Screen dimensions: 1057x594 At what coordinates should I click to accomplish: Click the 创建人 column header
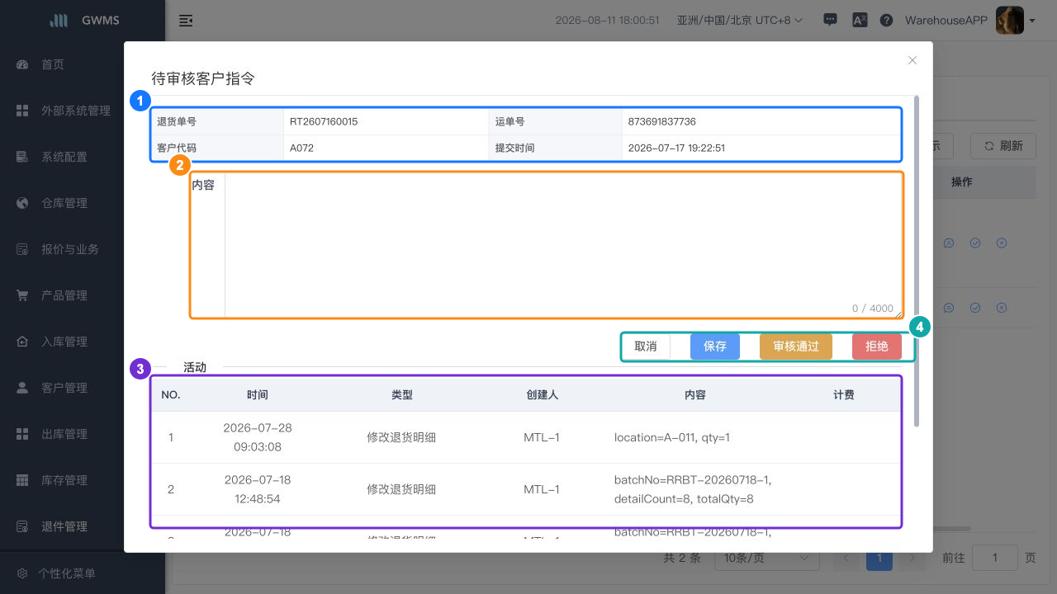[542, 395]
